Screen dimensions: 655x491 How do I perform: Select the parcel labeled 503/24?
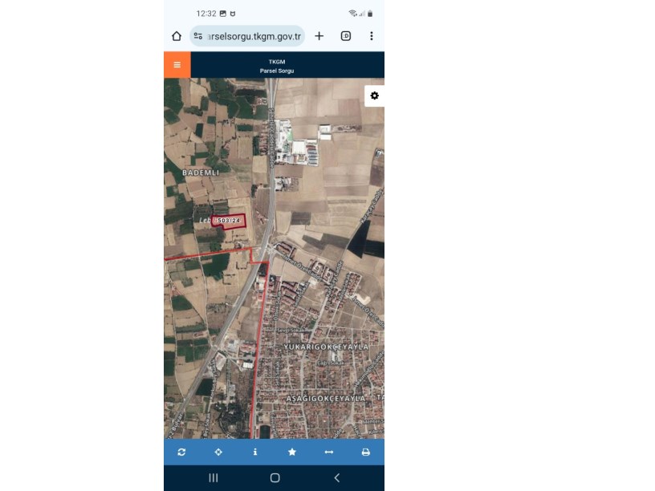pyautogui.click(x=229, y=221)
